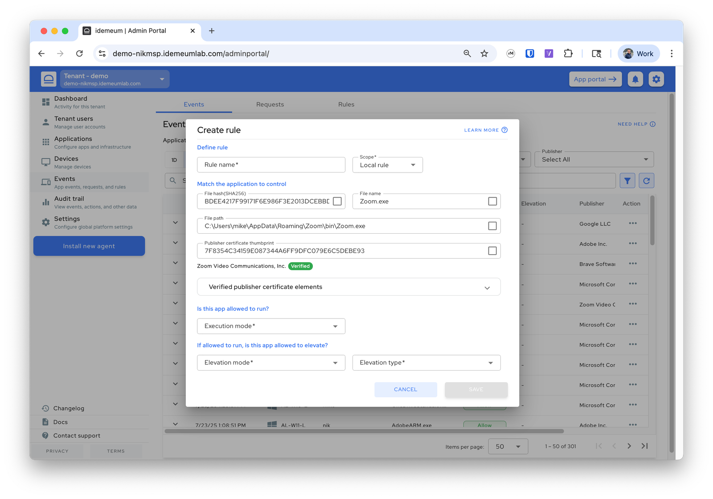Open actions menu for Google LLC row
713x499 pixels.
(633, 223)
